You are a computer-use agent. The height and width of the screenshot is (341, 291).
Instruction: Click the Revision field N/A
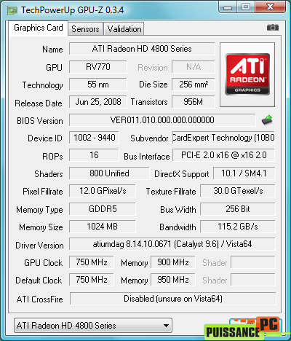pos(194,67)
